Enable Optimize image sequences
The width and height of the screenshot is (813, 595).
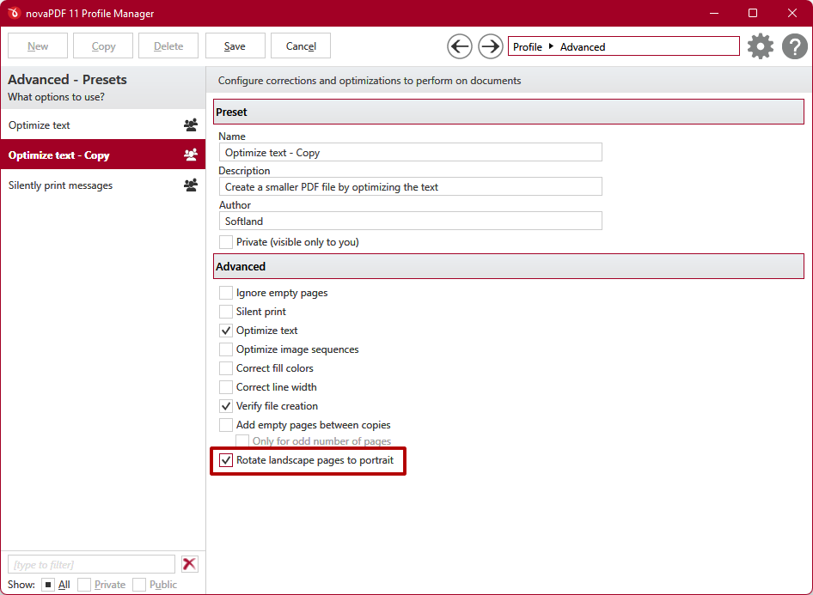coord(226,349)
